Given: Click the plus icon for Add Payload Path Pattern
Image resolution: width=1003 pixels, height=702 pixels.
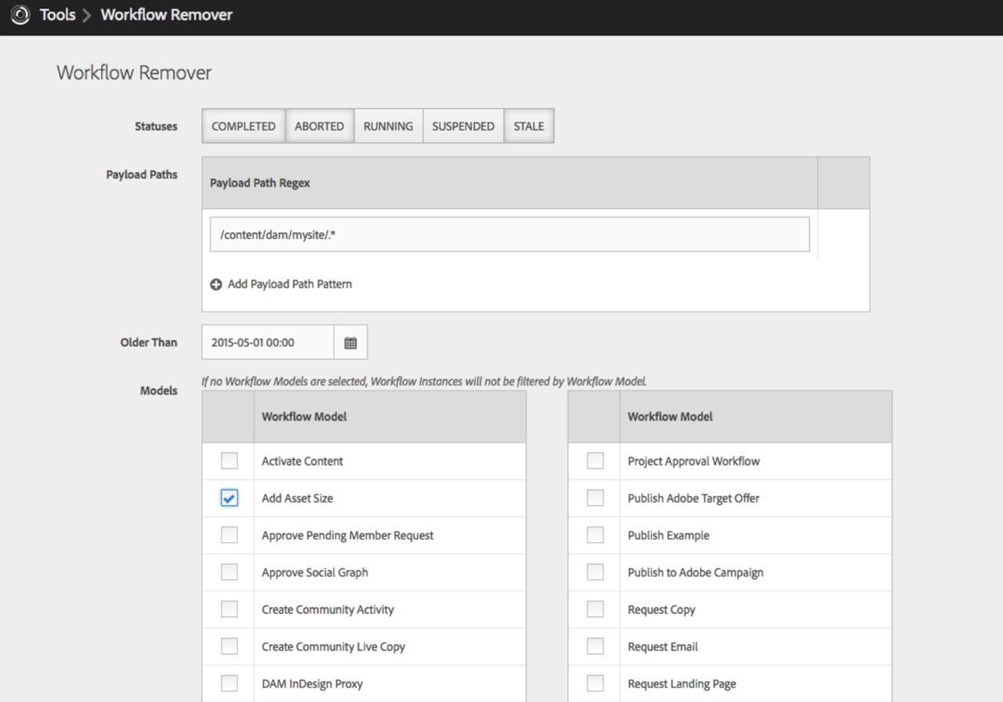Looking at the screenshot, I should coord(216,284).
